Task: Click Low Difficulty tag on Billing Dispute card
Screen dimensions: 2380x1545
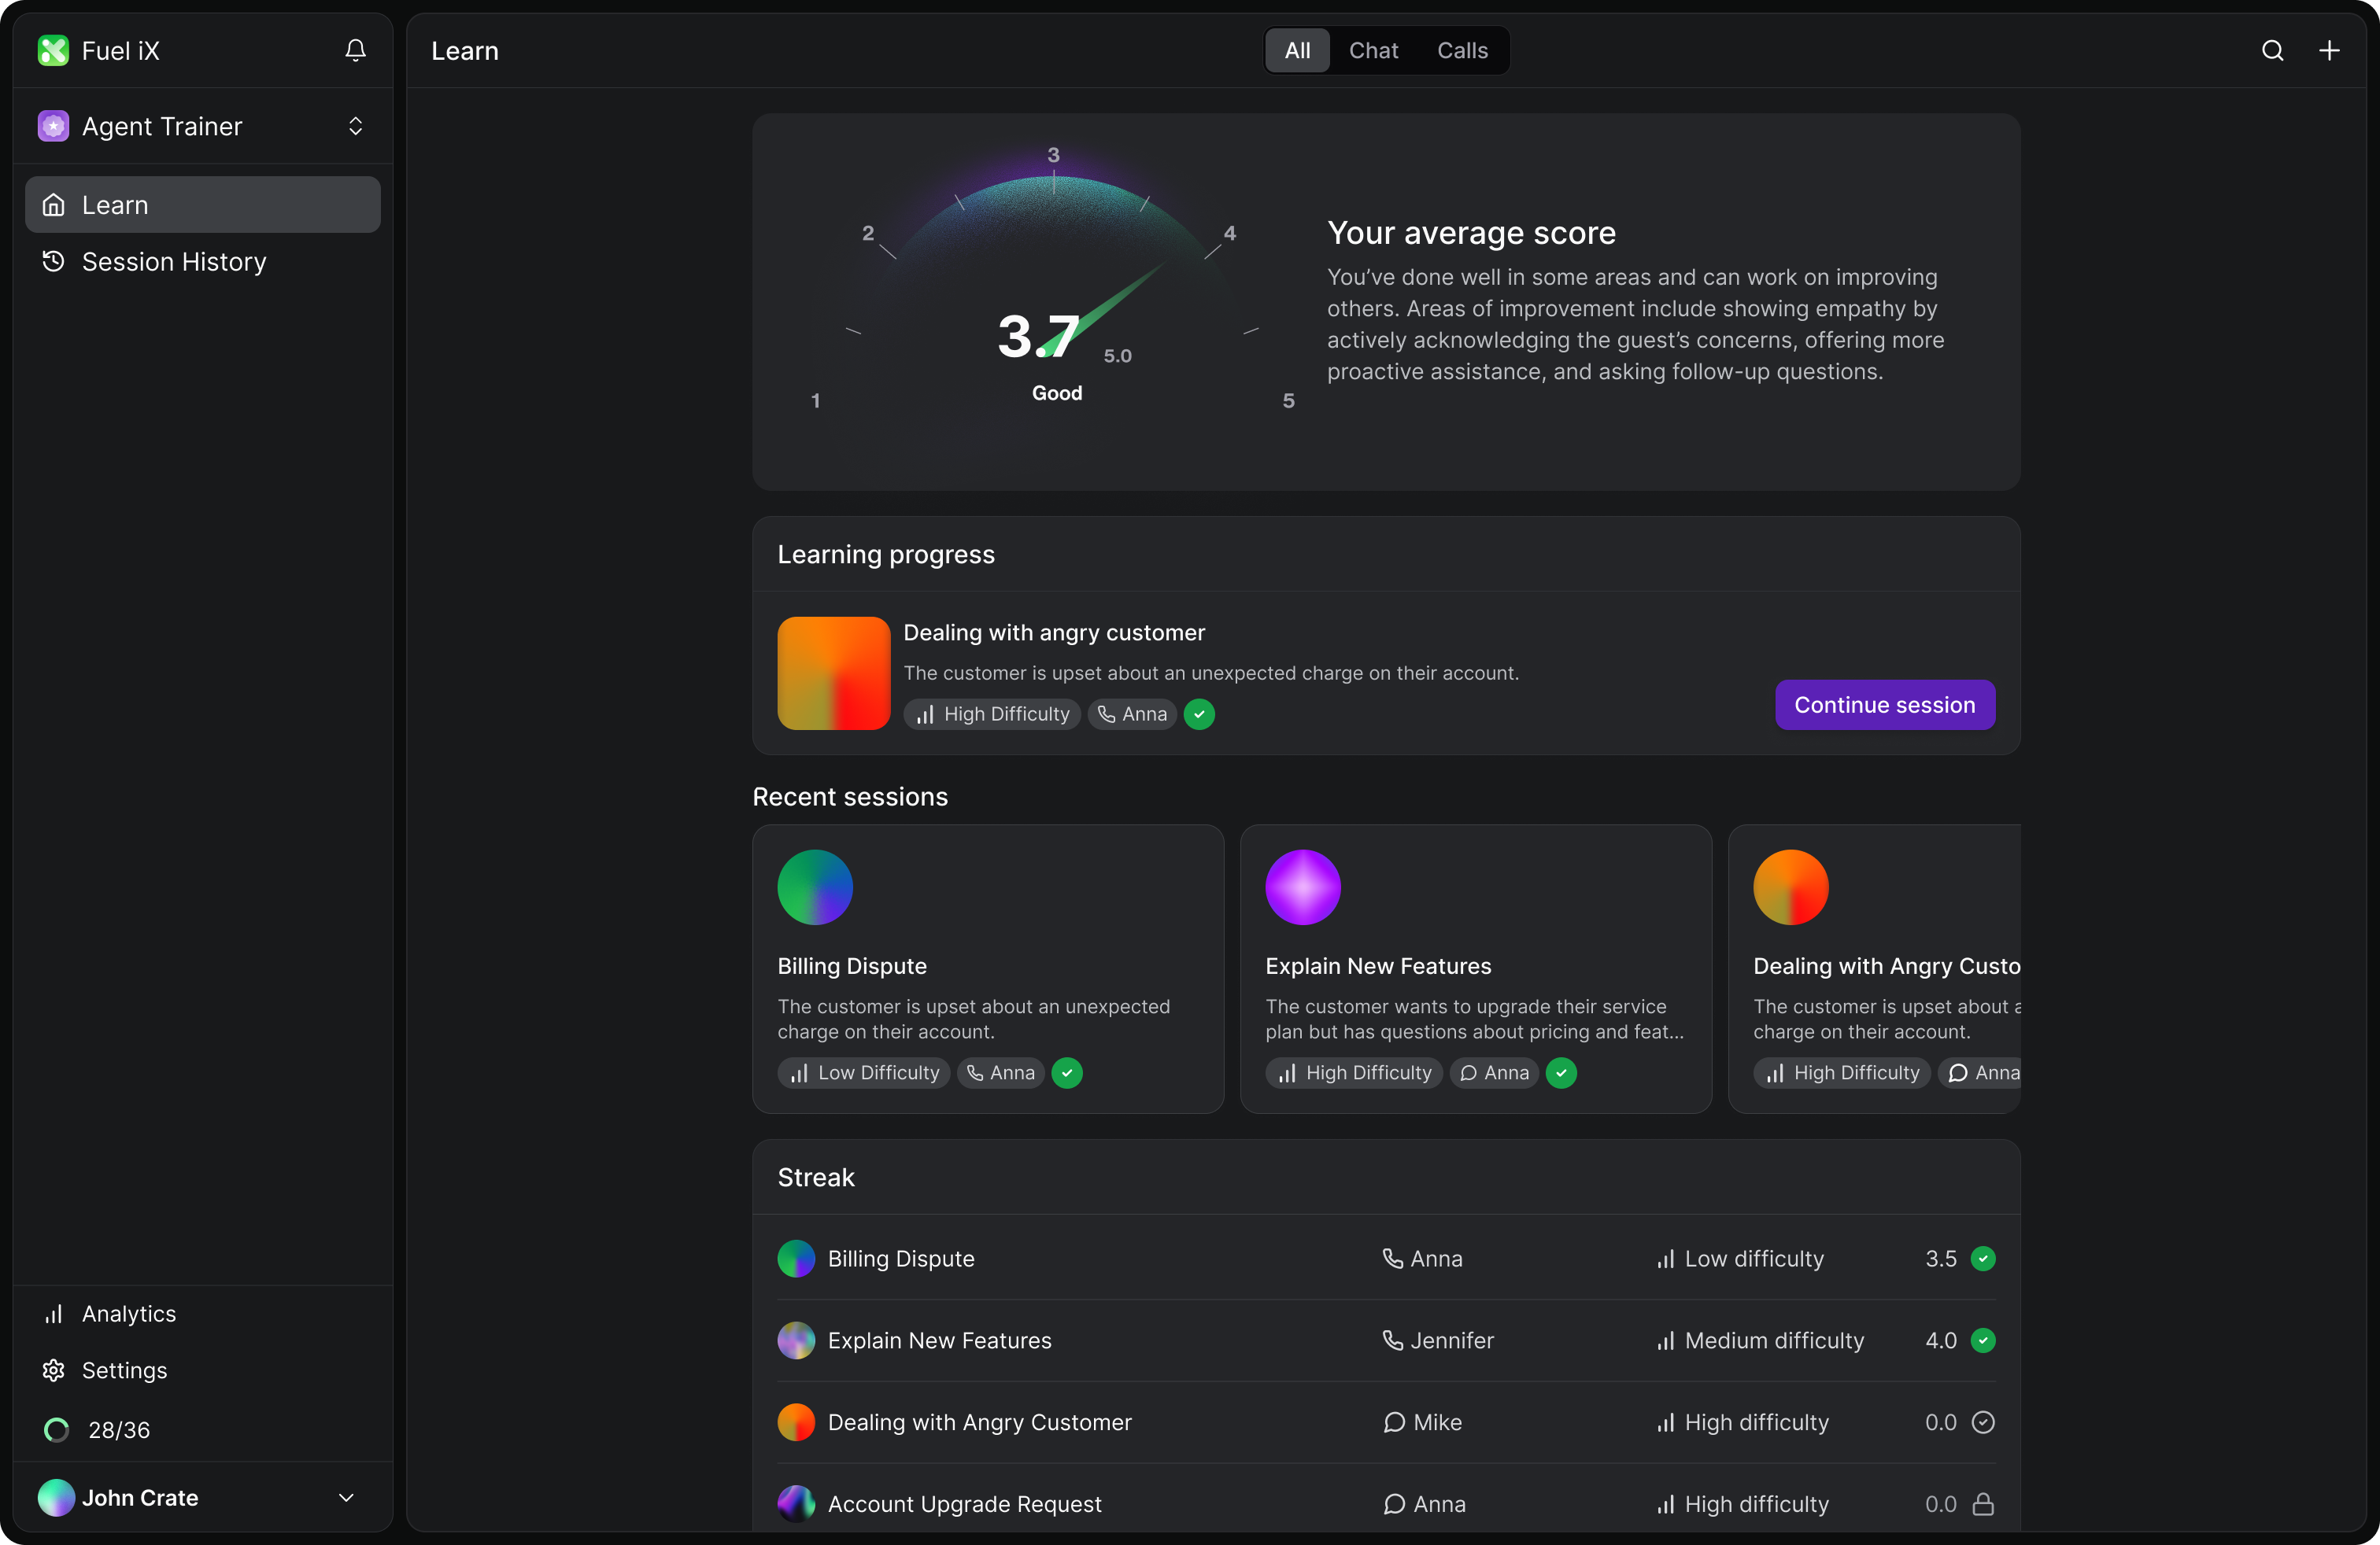Action: coord(864,1072)
